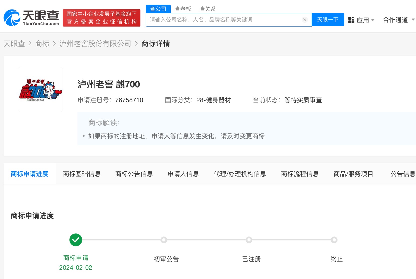Select the 商标公告信息 tab

(x=134, y=174)
